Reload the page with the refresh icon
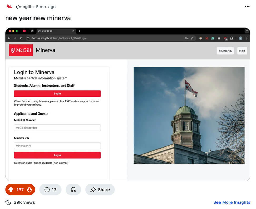Image resolution: width=256 pixels, height=209 pixels. coord(21,38)
